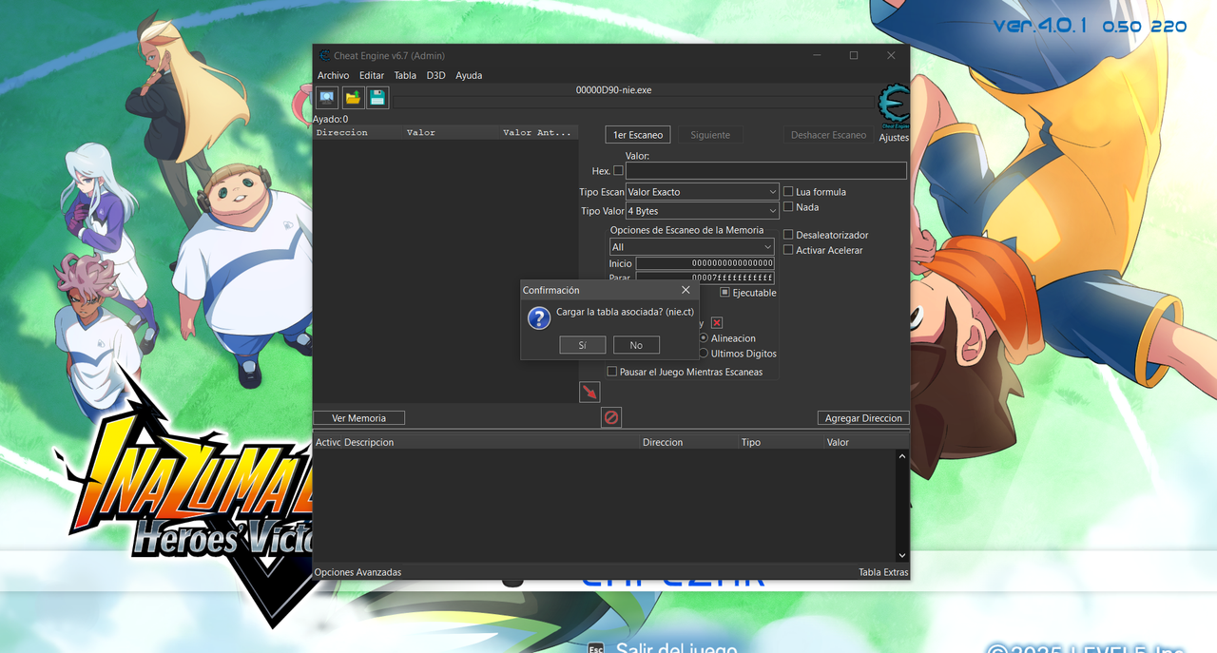Open a cheat table file folder icon
The width and height of the screenshot is (1217, 653).
click(353, 97)
